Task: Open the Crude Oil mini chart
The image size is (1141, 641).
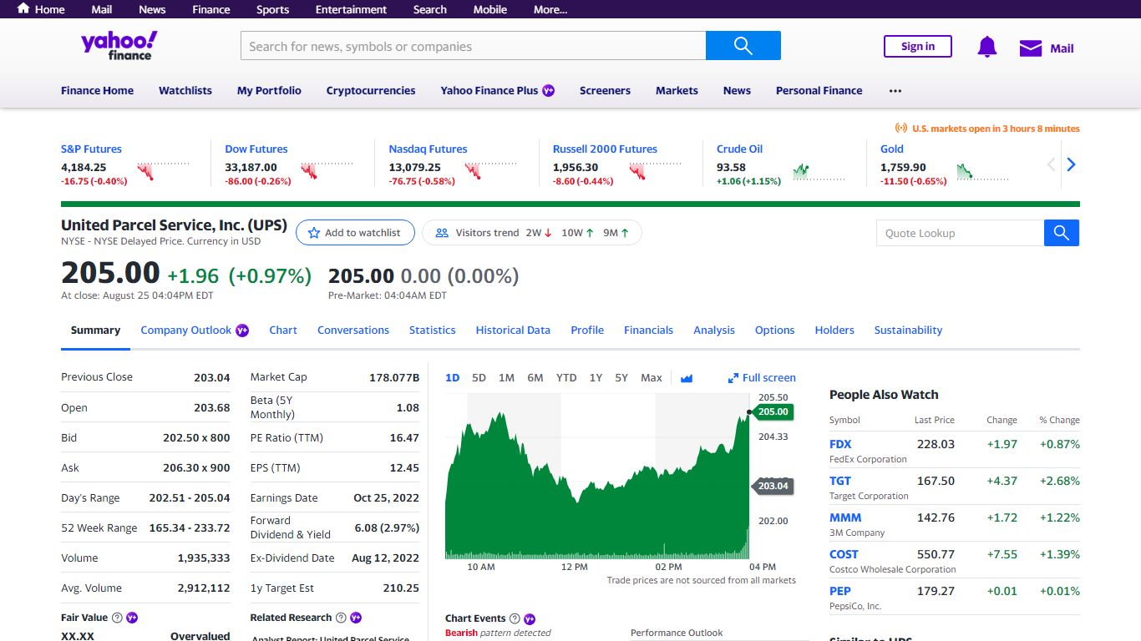Action: (819, 170)
